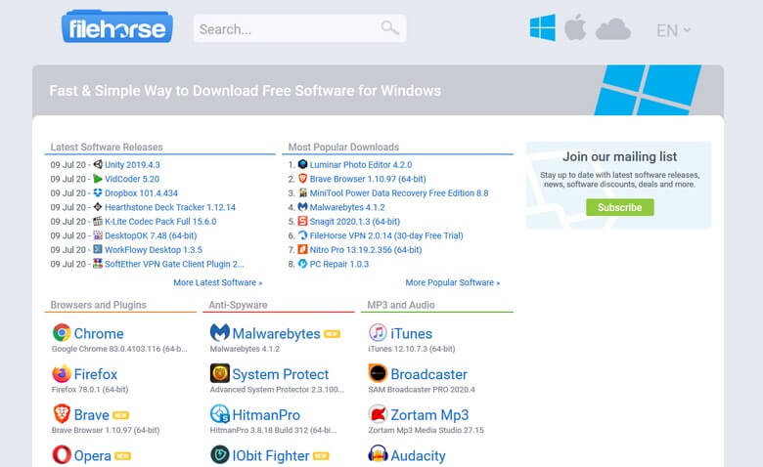Viewport: 763px width, 467px height.
Task: Open the Browsers and Plugins category
Action: point(98,305)
